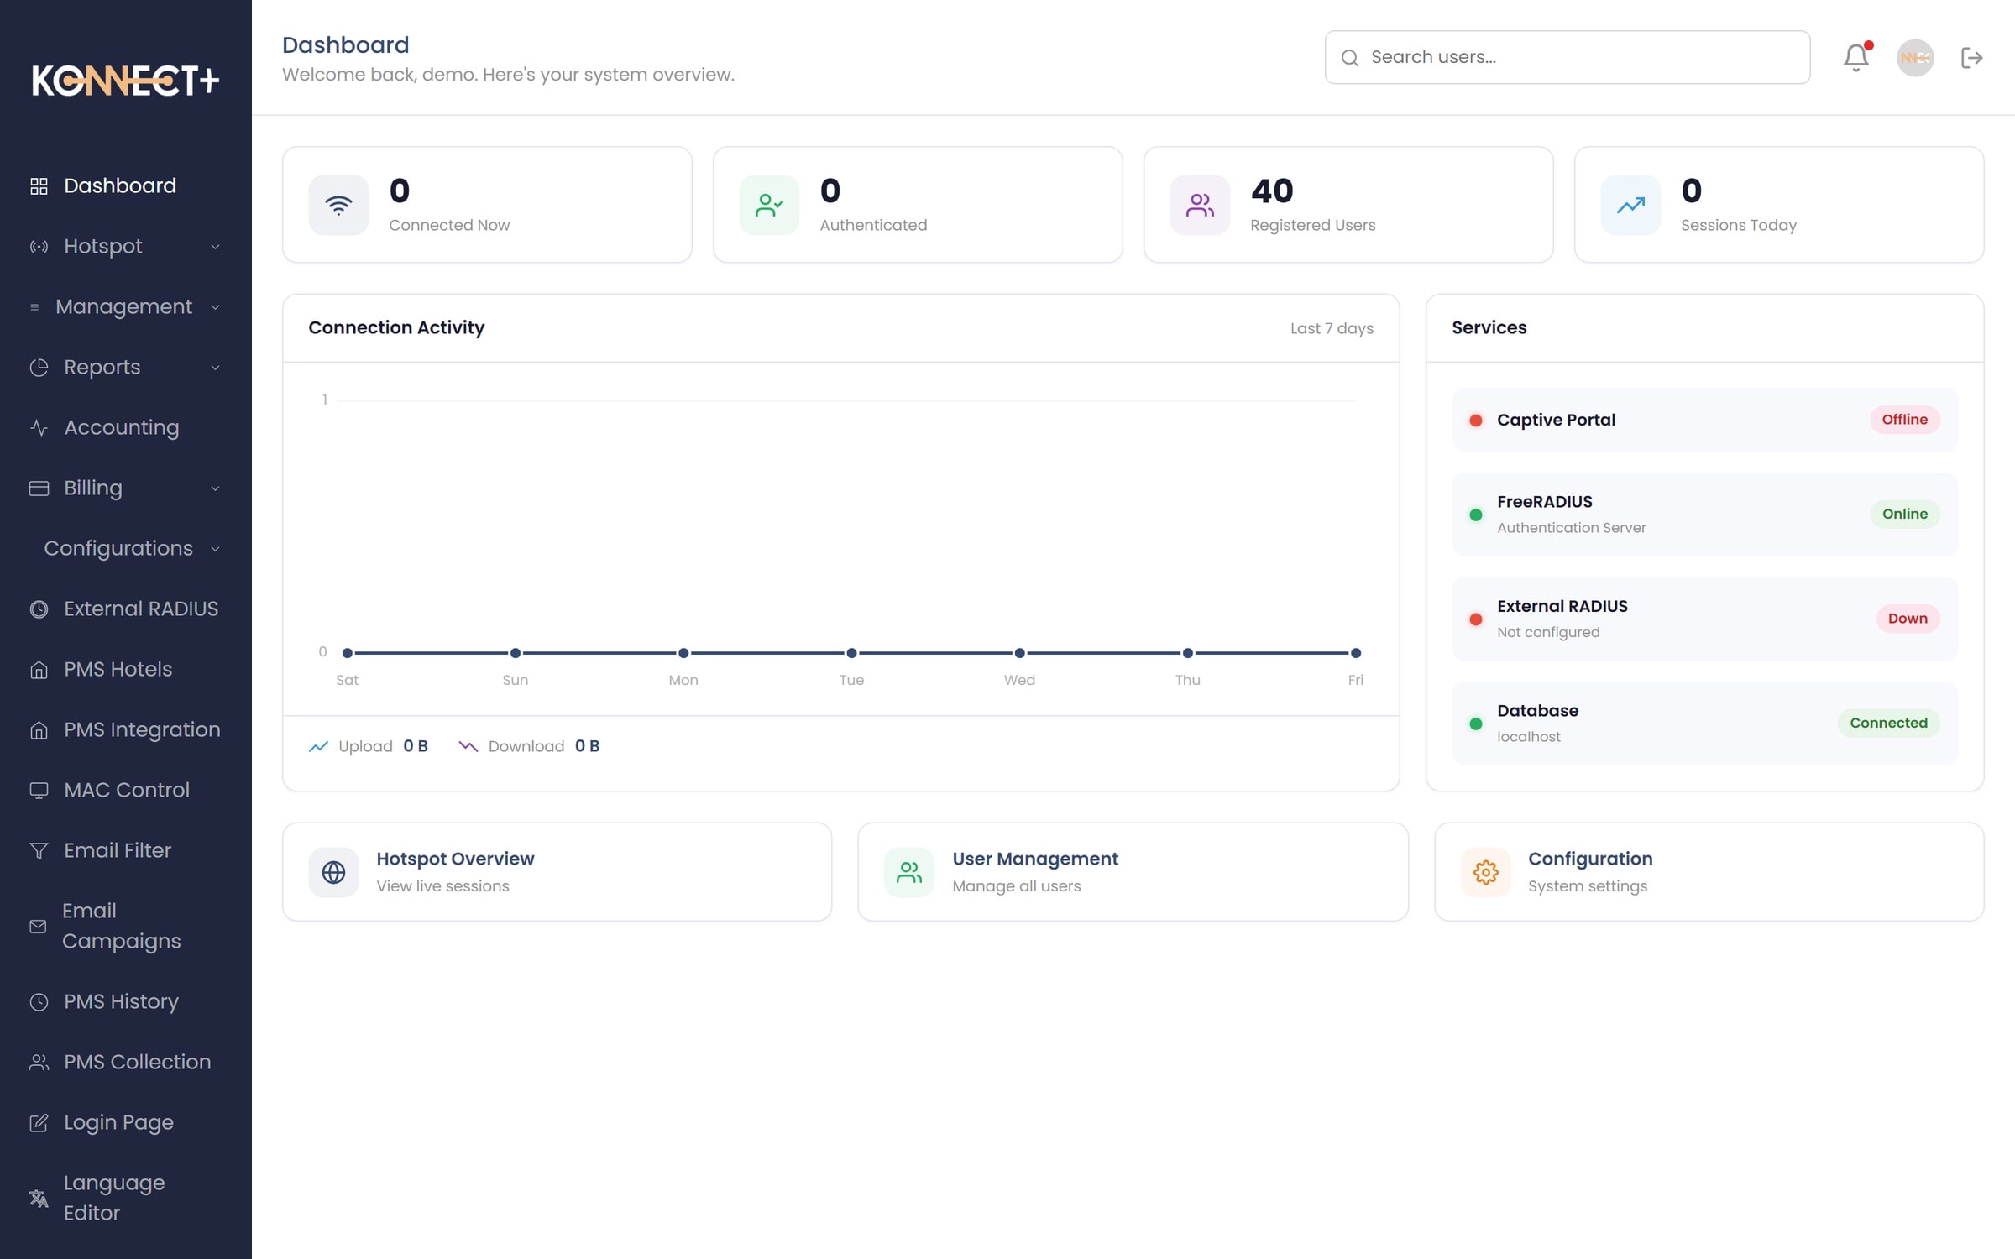Expand the Management menu chevron
This screenshot has width=2015, height=1259.
(215, 307)
